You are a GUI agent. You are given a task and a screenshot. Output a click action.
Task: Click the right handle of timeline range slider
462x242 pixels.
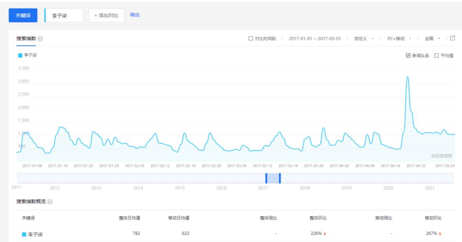coord(280,178)
